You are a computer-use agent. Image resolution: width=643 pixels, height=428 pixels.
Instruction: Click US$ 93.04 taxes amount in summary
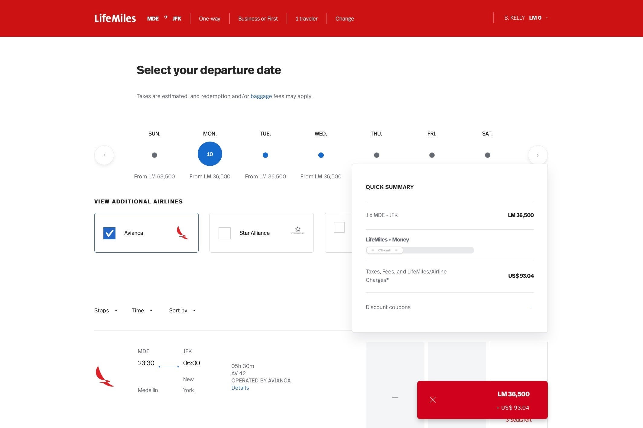pyautogui.click(x=521, y=276)
